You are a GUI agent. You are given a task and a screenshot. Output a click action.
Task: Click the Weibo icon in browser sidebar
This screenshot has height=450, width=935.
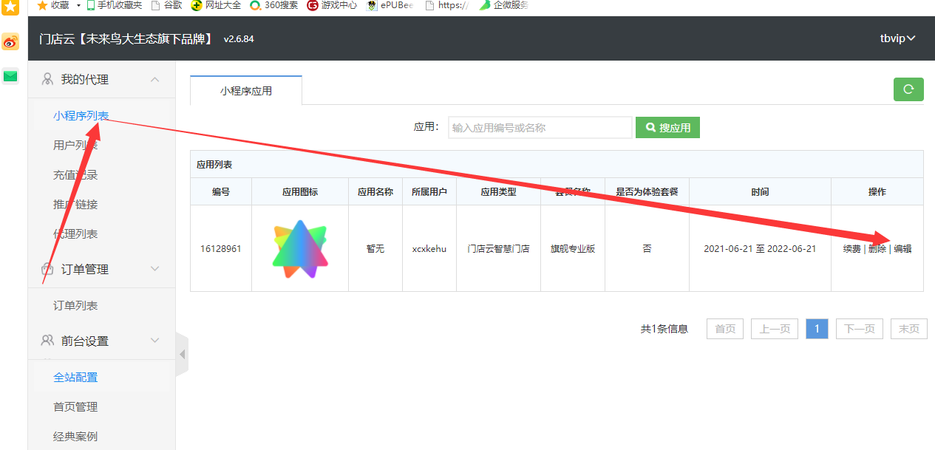[10, 42]
